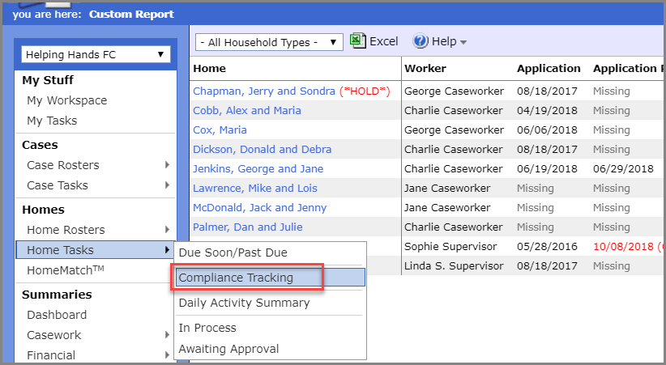Go to My Workspace in sidebar
666x365 pixels.
(67, 100)
